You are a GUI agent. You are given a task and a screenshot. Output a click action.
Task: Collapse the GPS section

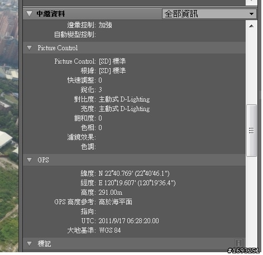(30, 160)
